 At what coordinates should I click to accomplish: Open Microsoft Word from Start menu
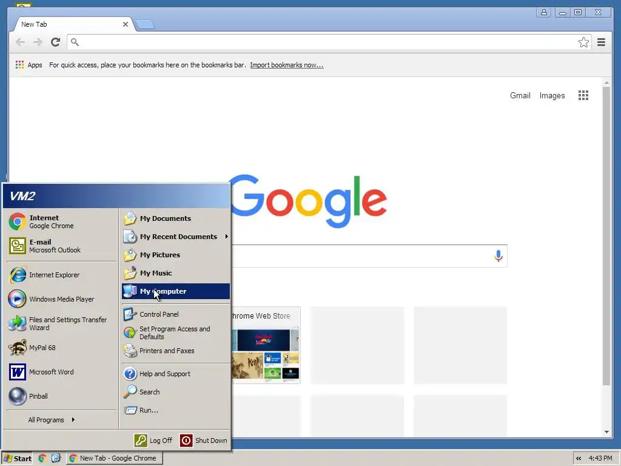61,372
